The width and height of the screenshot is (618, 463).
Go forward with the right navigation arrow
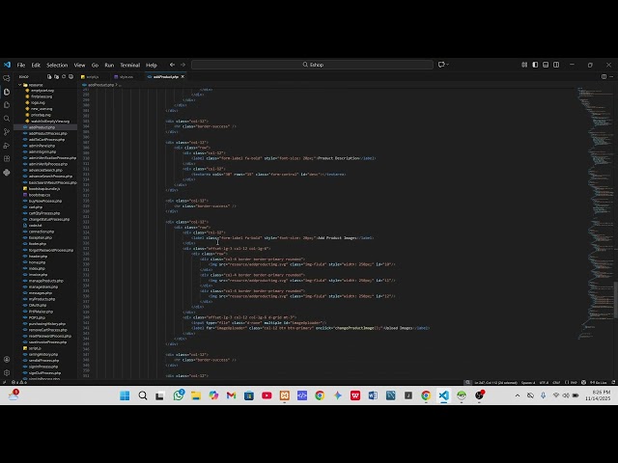[183, 65]
